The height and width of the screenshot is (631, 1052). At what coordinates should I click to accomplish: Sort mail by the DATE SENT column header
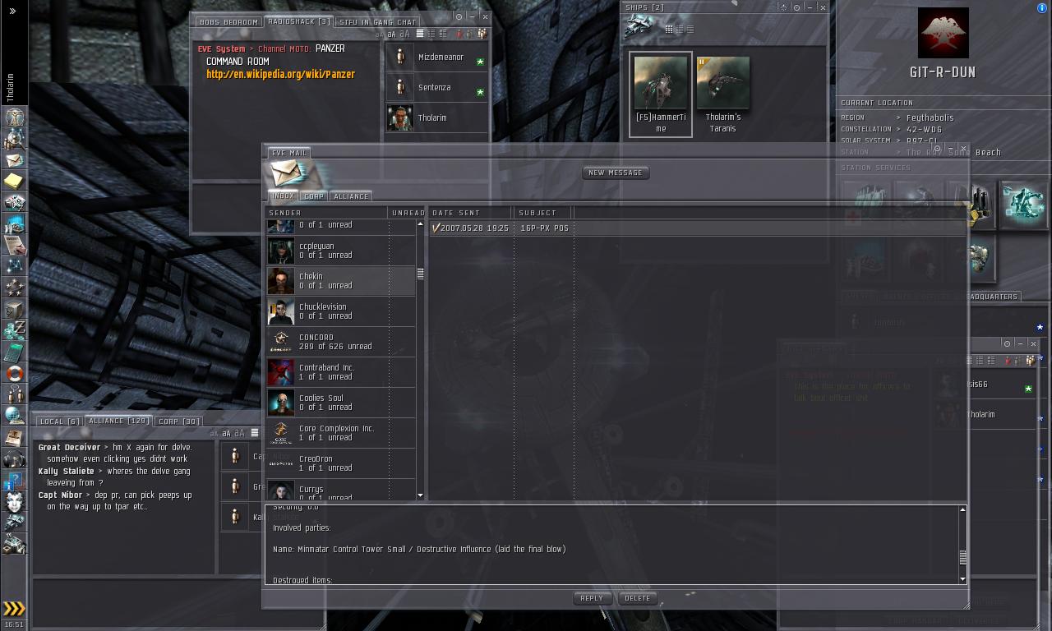pos(470,213)
